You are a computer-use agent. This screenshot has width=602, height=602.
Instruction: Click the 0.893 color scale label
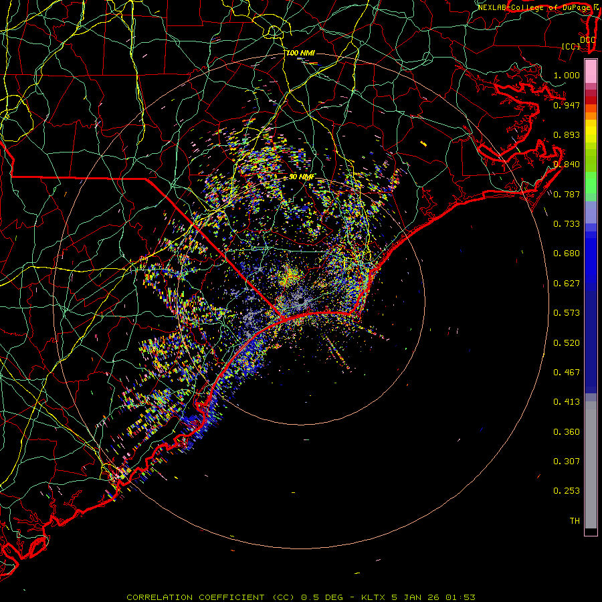pos(567,134)
